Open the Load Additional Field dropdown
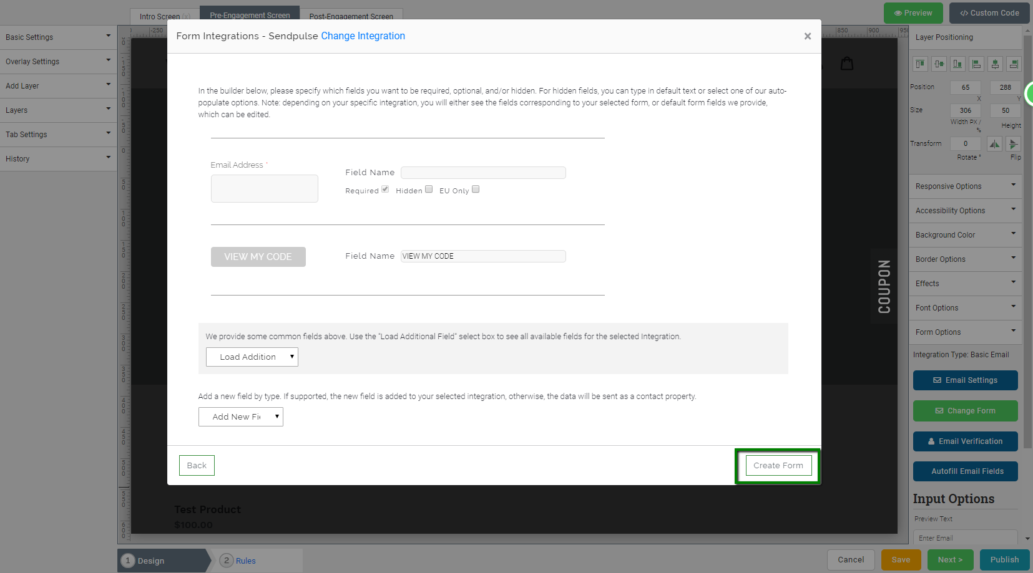This screenshot has height=573, width=1033. pos(252,357)
